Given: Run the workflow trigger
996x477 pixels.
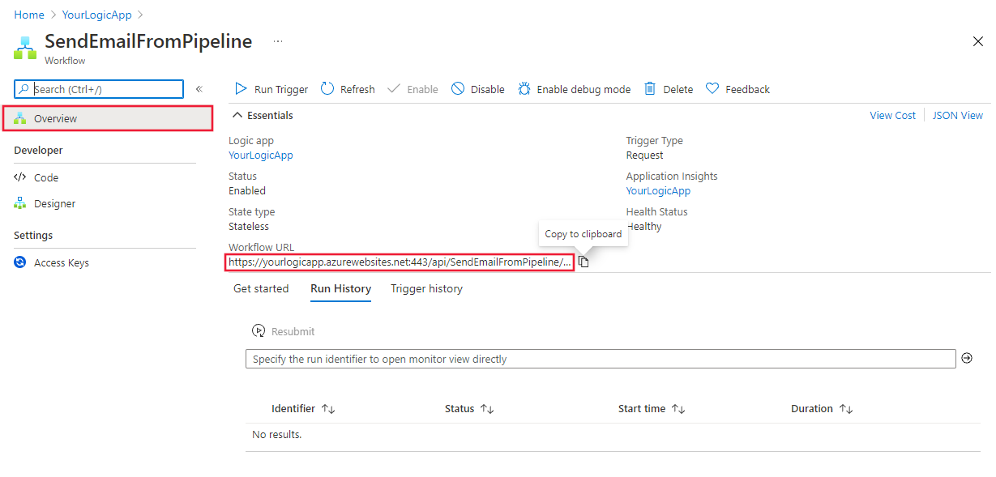Looking at the screenshot, I should pos(270,89).
